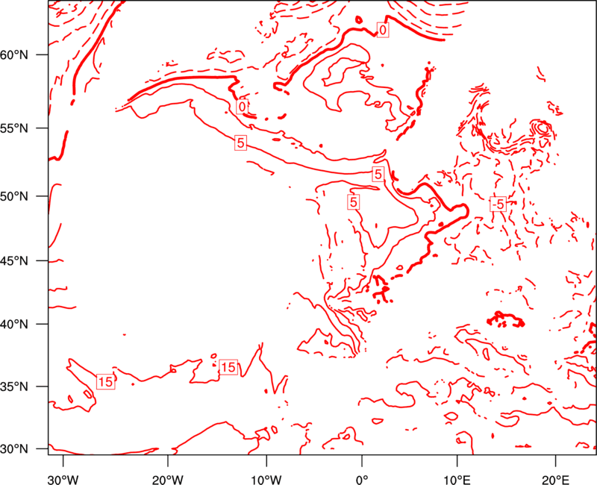Click the 10°W longitude axis label
Viewport: 597px width, 485px height.
tap(266, 480)
